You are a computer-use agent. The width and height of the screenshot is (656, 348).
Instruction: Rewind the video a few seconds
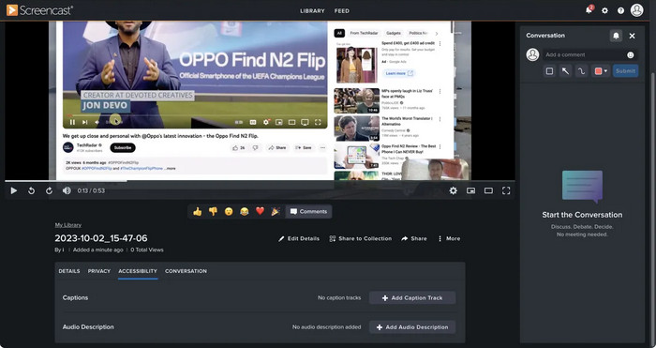pyautogui.click(x=31, y=191)
